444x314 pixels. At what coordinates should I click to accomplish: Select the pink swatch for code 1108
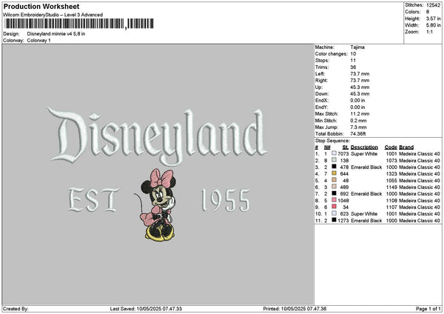coord(334,200)
